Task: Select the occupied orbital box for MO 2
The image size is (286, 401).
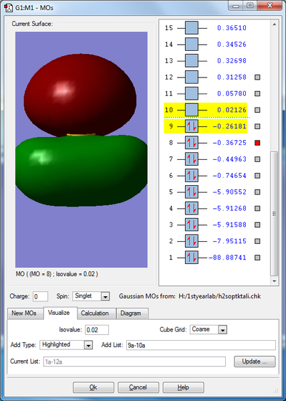Action: click(191, 241)
